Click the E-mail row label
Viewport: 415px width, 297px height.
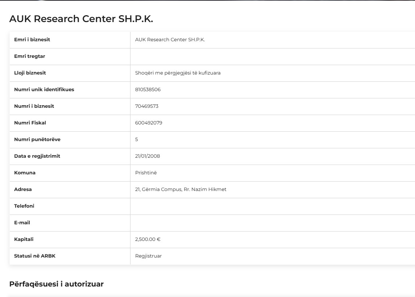coord(22,223)
